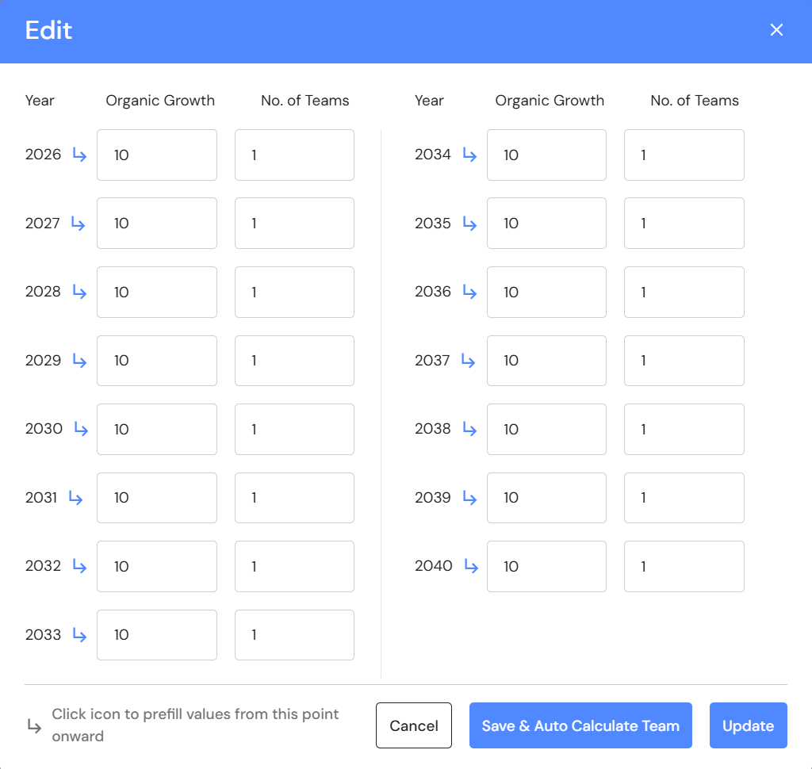Click the prefill arrow icon for 2033
812x769 pixels.
(79, 635)
